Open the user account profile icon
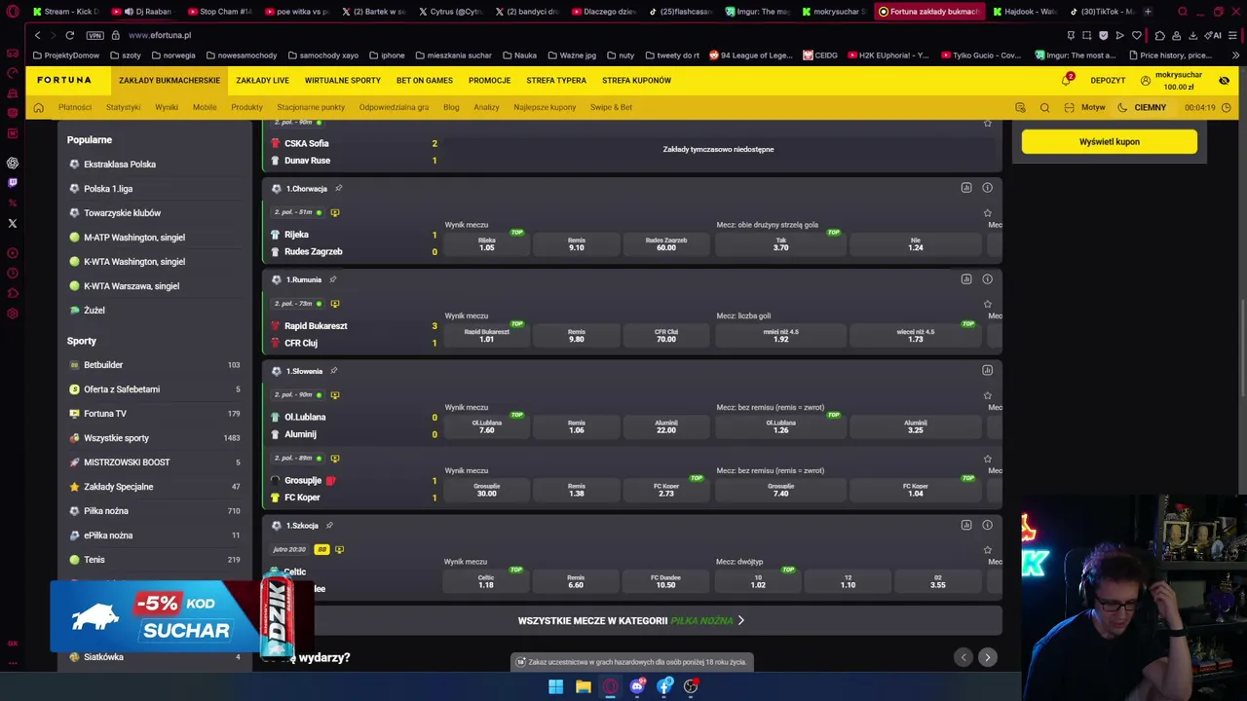Viewport: 1247px width, 701px height. coord(1146,80)
